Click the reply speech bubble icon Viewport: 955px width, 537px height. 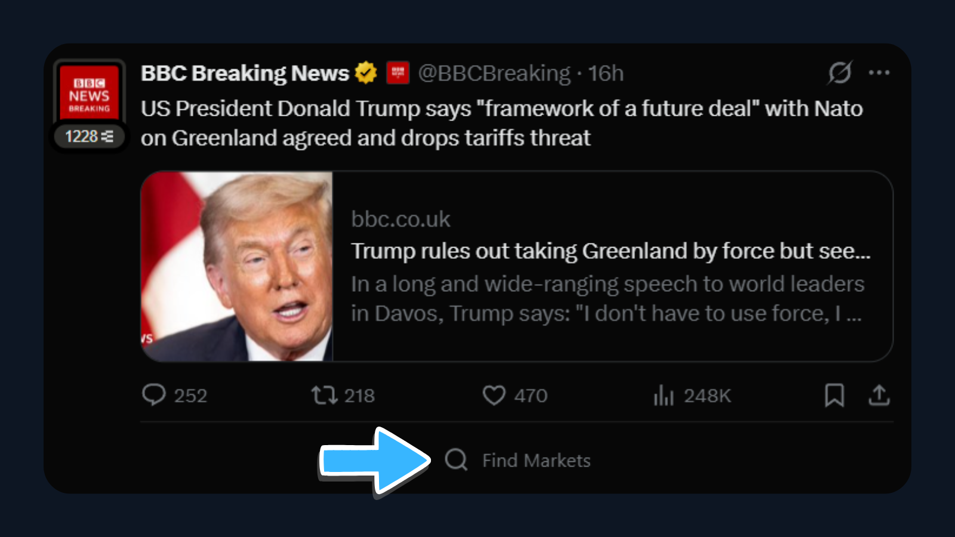(x=155, y=396)
